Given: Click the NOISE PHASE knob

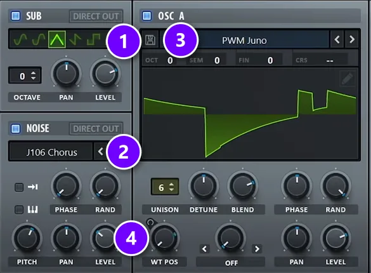Looking at the screenshot, I should [66, 186].
